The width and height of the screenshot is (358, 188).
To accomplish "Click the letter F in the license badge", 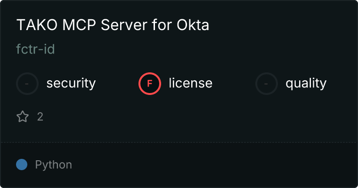I will coord(150,84).
